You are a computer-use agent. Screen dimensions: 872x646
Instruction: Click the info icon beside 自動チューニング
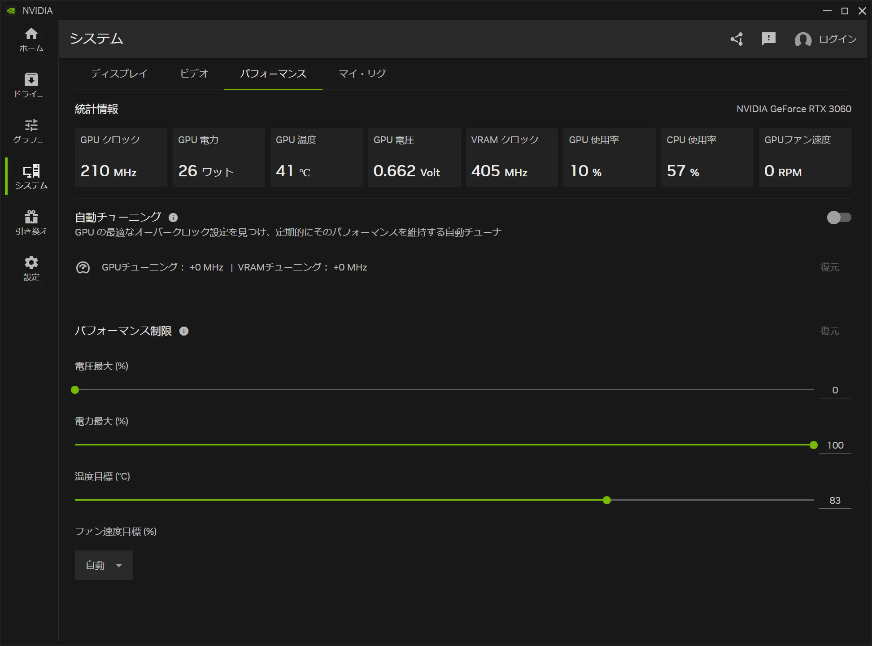(173, 218)
